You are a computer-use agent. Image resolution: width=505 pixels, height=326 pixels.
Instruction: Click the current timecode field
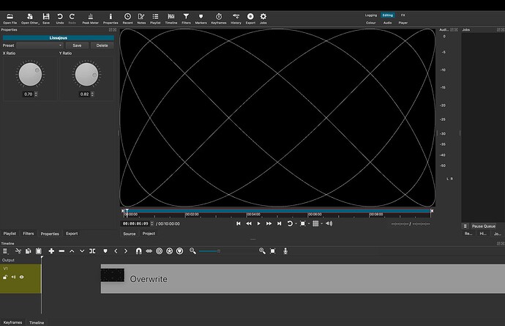[x=135, y=223]
